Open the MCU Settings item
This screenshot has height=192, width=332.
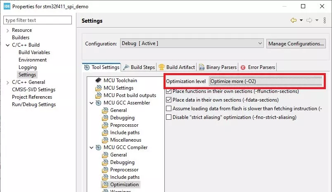click(118, 88)
